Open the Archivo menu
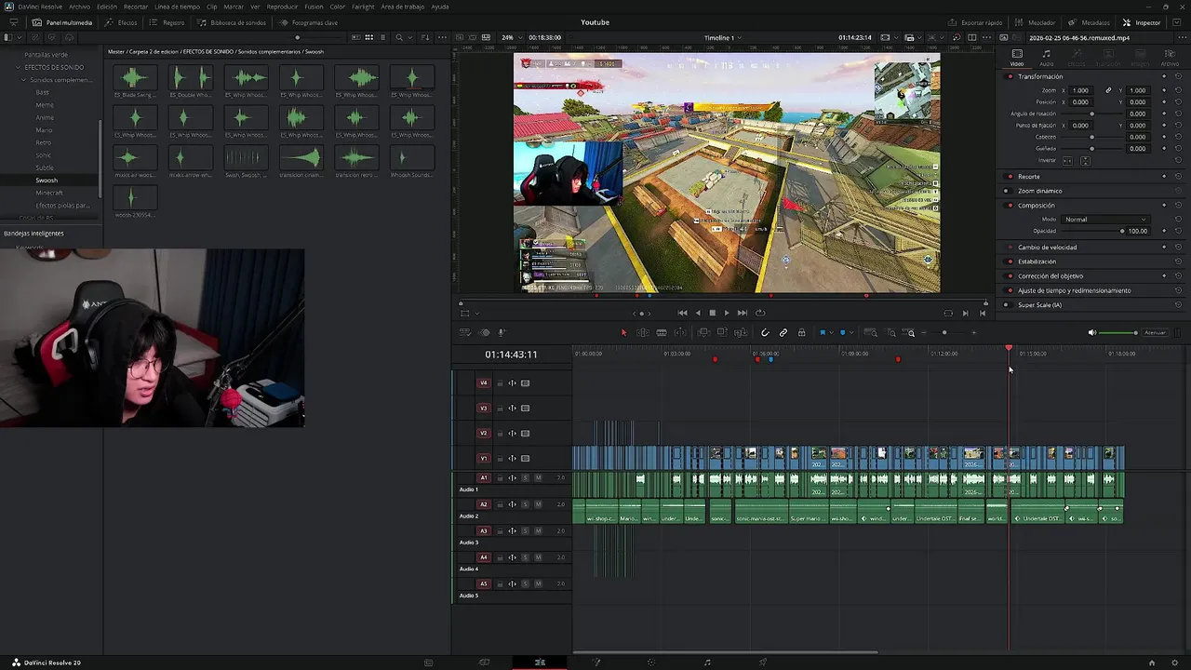Screen dimensions: 1191x670 click(x=79, y=7)
